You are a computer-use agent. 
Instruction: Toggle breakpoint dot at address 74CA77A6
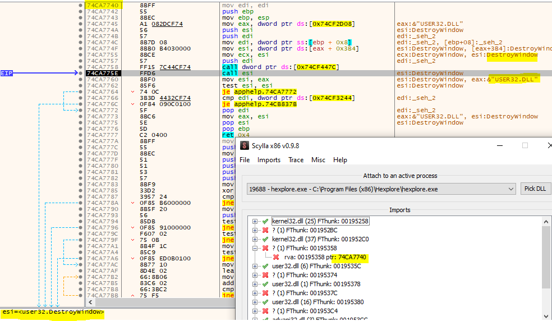(x=81, y=258)
